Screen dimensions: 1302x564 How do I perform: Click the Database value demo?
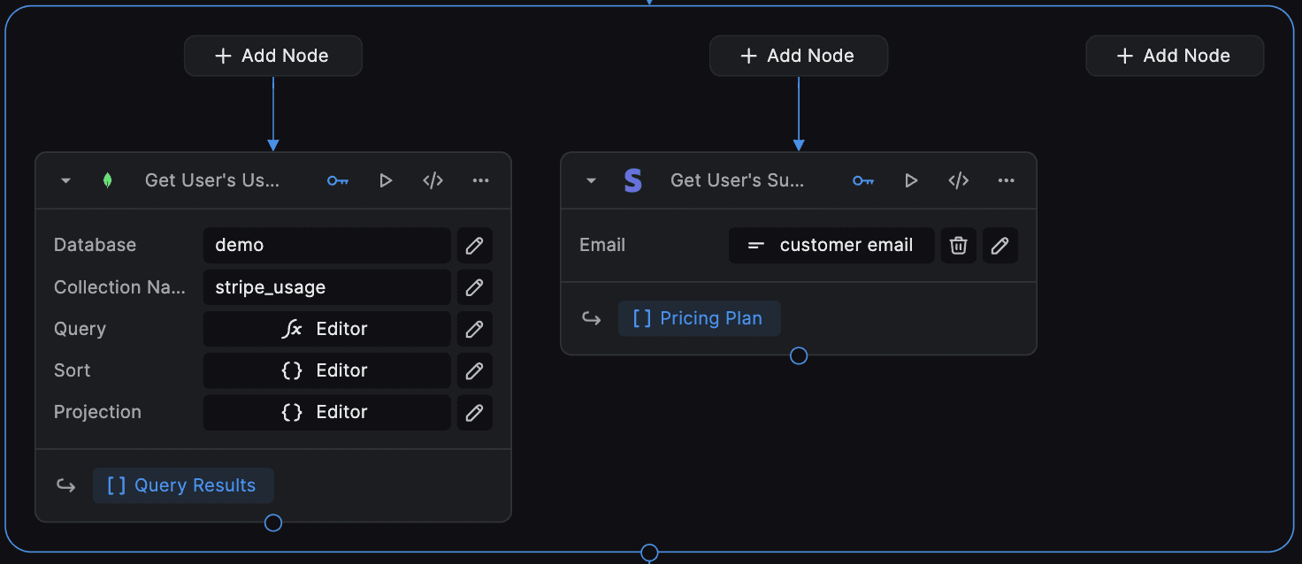[327, 246]
